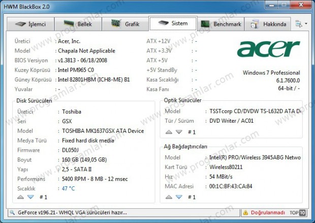This screenshot has height=223, width=315.
Task: Close the HWM BlackBox window
Action: [301, 5]
